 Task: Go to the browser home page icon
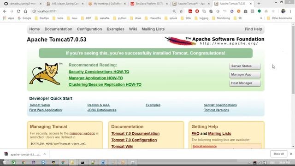click(25, 11)
